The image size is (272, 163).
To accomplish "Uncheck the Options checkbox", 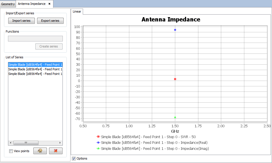I will tap(74, 158).
